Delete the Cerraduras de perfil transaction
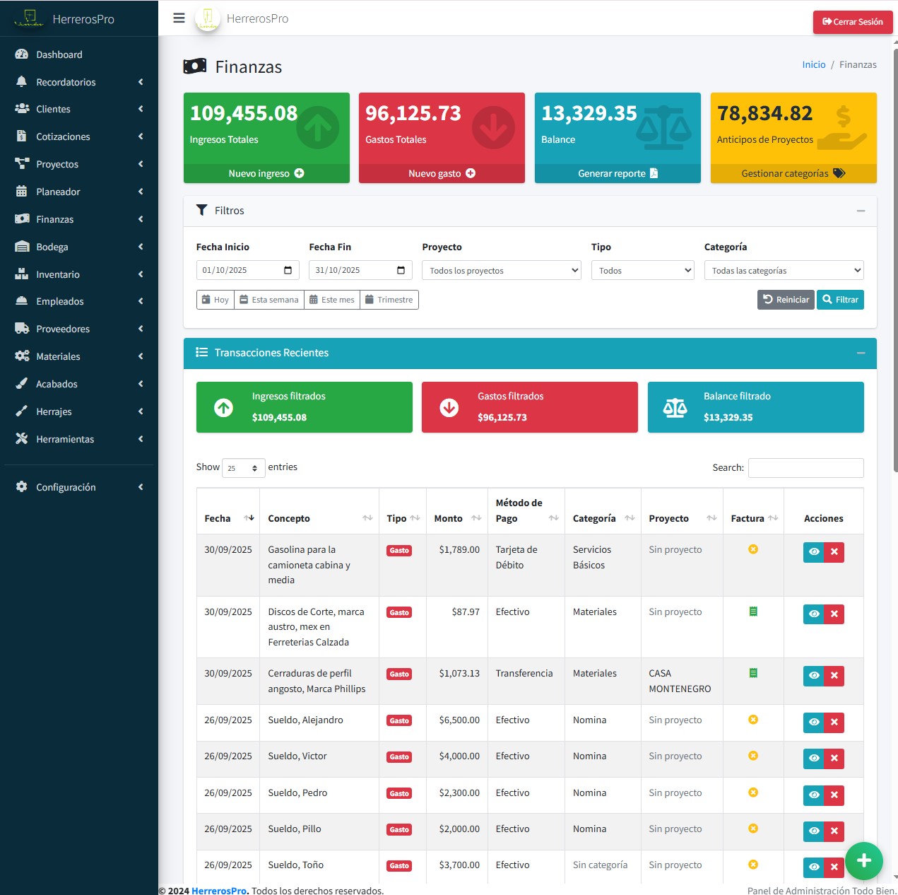The image size is (898, 895). [x=834, y=676]
